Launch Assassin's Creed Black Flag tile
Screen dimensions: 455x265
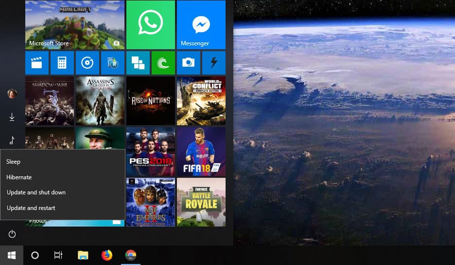tap(100, 101)
